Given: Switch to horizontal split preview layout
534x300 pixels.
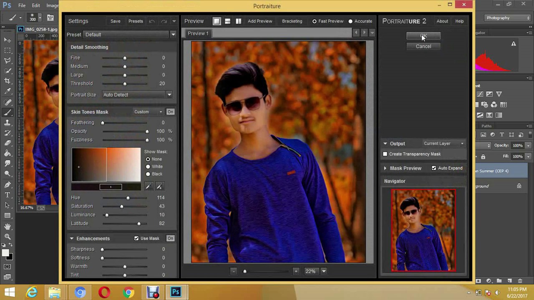Looking at the screenshot, I should tap(227, 21).
